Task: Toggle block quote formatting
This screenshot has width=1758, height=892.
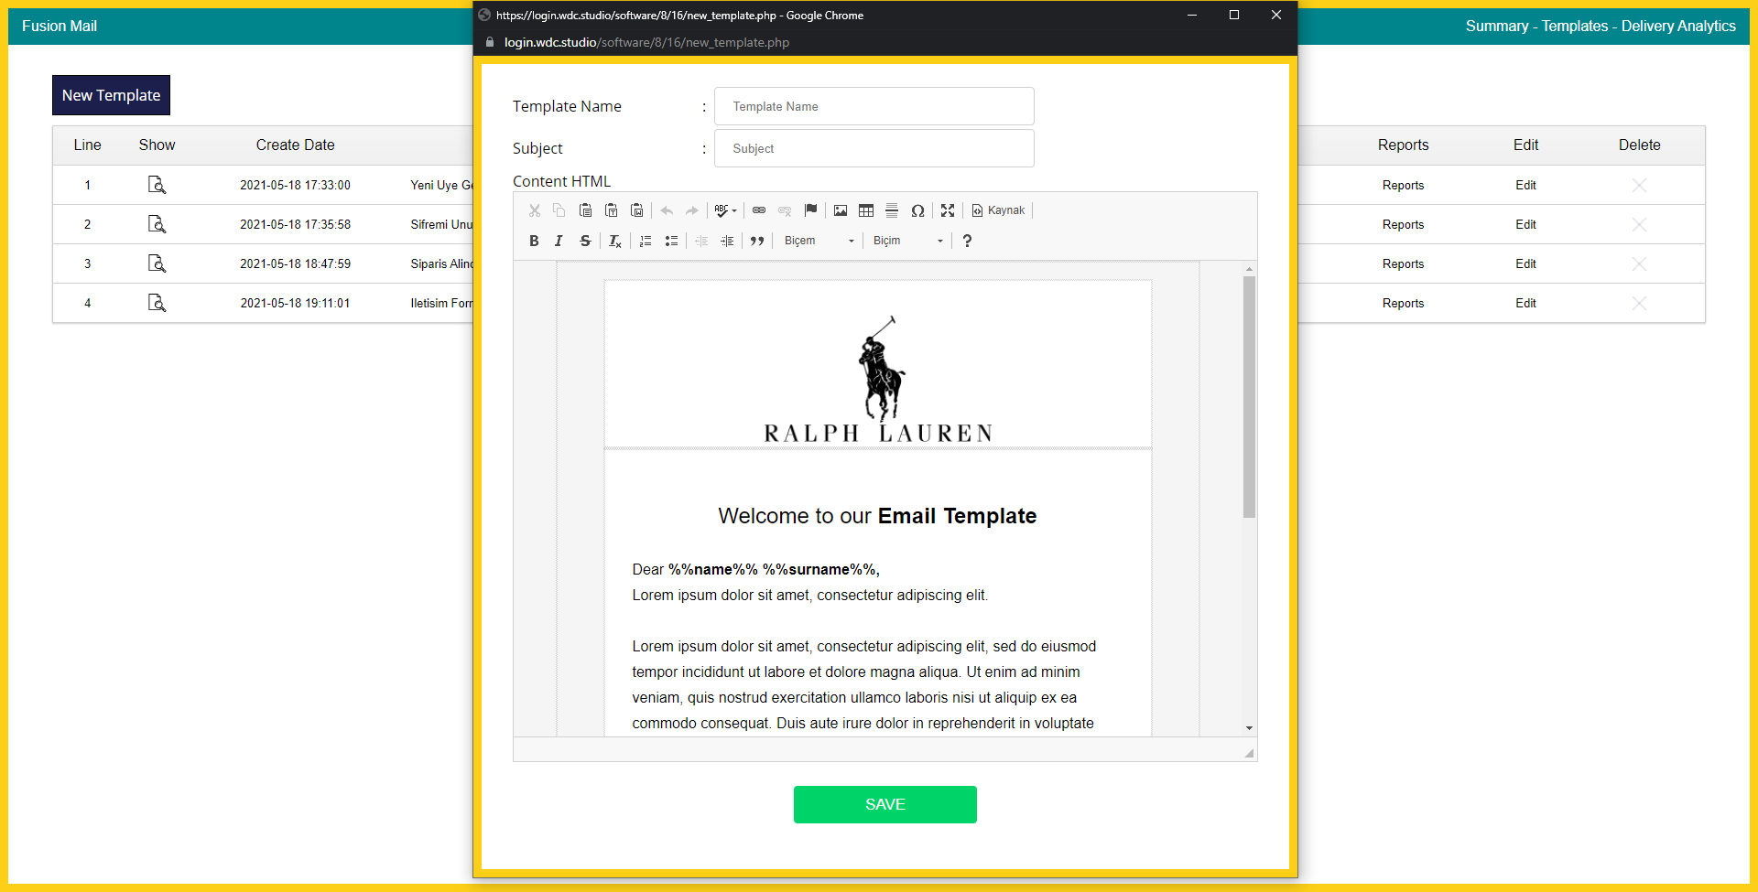Action: 757,241
